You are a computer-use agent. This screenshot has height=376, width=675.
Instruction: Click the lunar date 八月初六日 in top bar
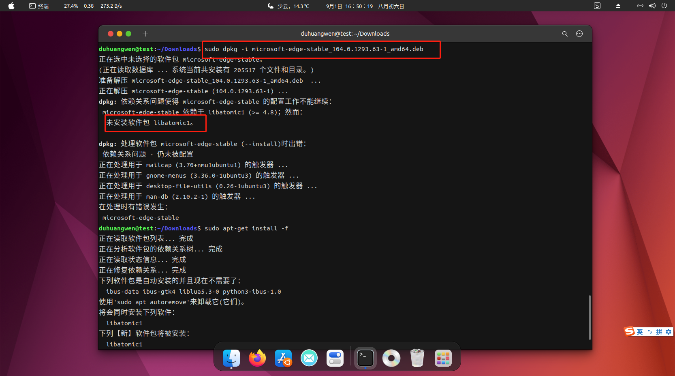click(391, 6)
